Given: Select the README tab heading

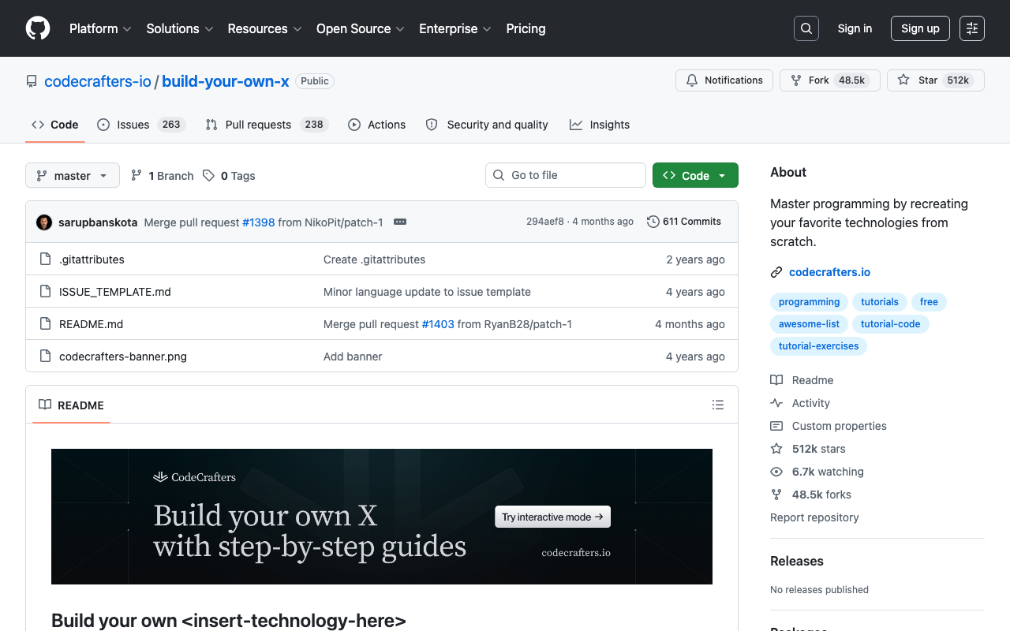Looking at the screenshot, I should [x=71, y=405].
